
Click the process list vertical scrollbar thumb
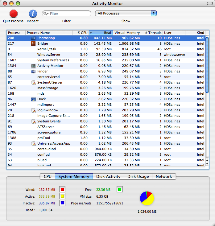point(207,65)
